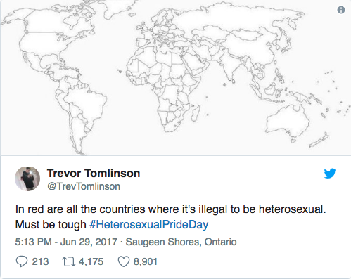Open the #HeterosexualPrideDay hashtag
Screen dimensions: 351x279
pyautogui.click(x=149, y=224)
